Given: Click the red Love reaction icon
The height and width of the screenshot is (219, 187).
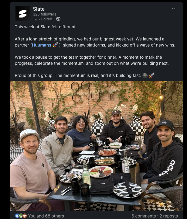Looking at the screenshot, I should pos(25,216).
